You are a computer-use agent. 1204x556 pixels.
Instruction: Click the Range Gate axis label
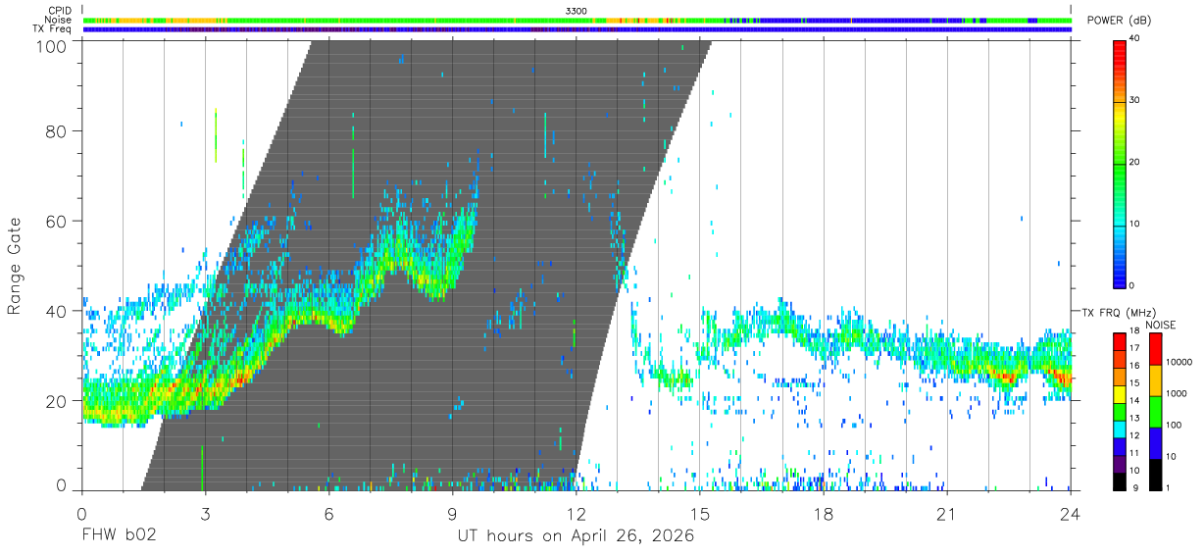click(x=15, y=266)
